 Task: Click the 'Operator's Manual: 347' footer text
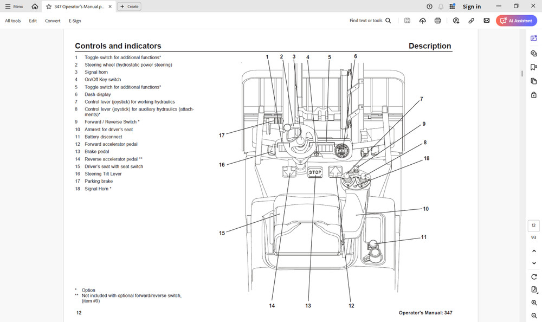pyautogui.click(x=425, y=313)
